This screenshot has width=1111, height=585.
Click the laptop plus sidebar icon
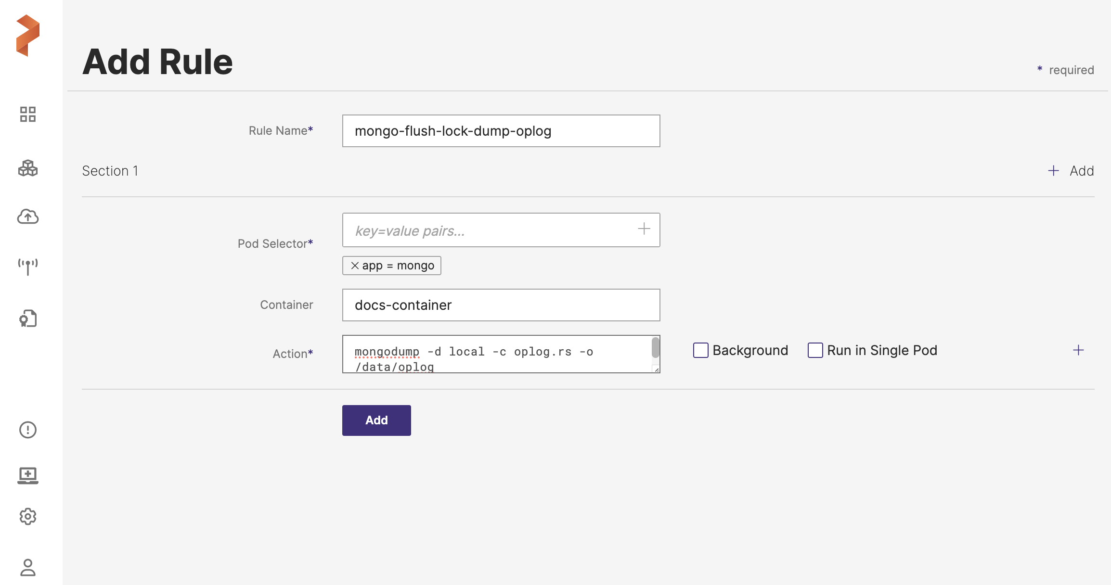point(27,475)
